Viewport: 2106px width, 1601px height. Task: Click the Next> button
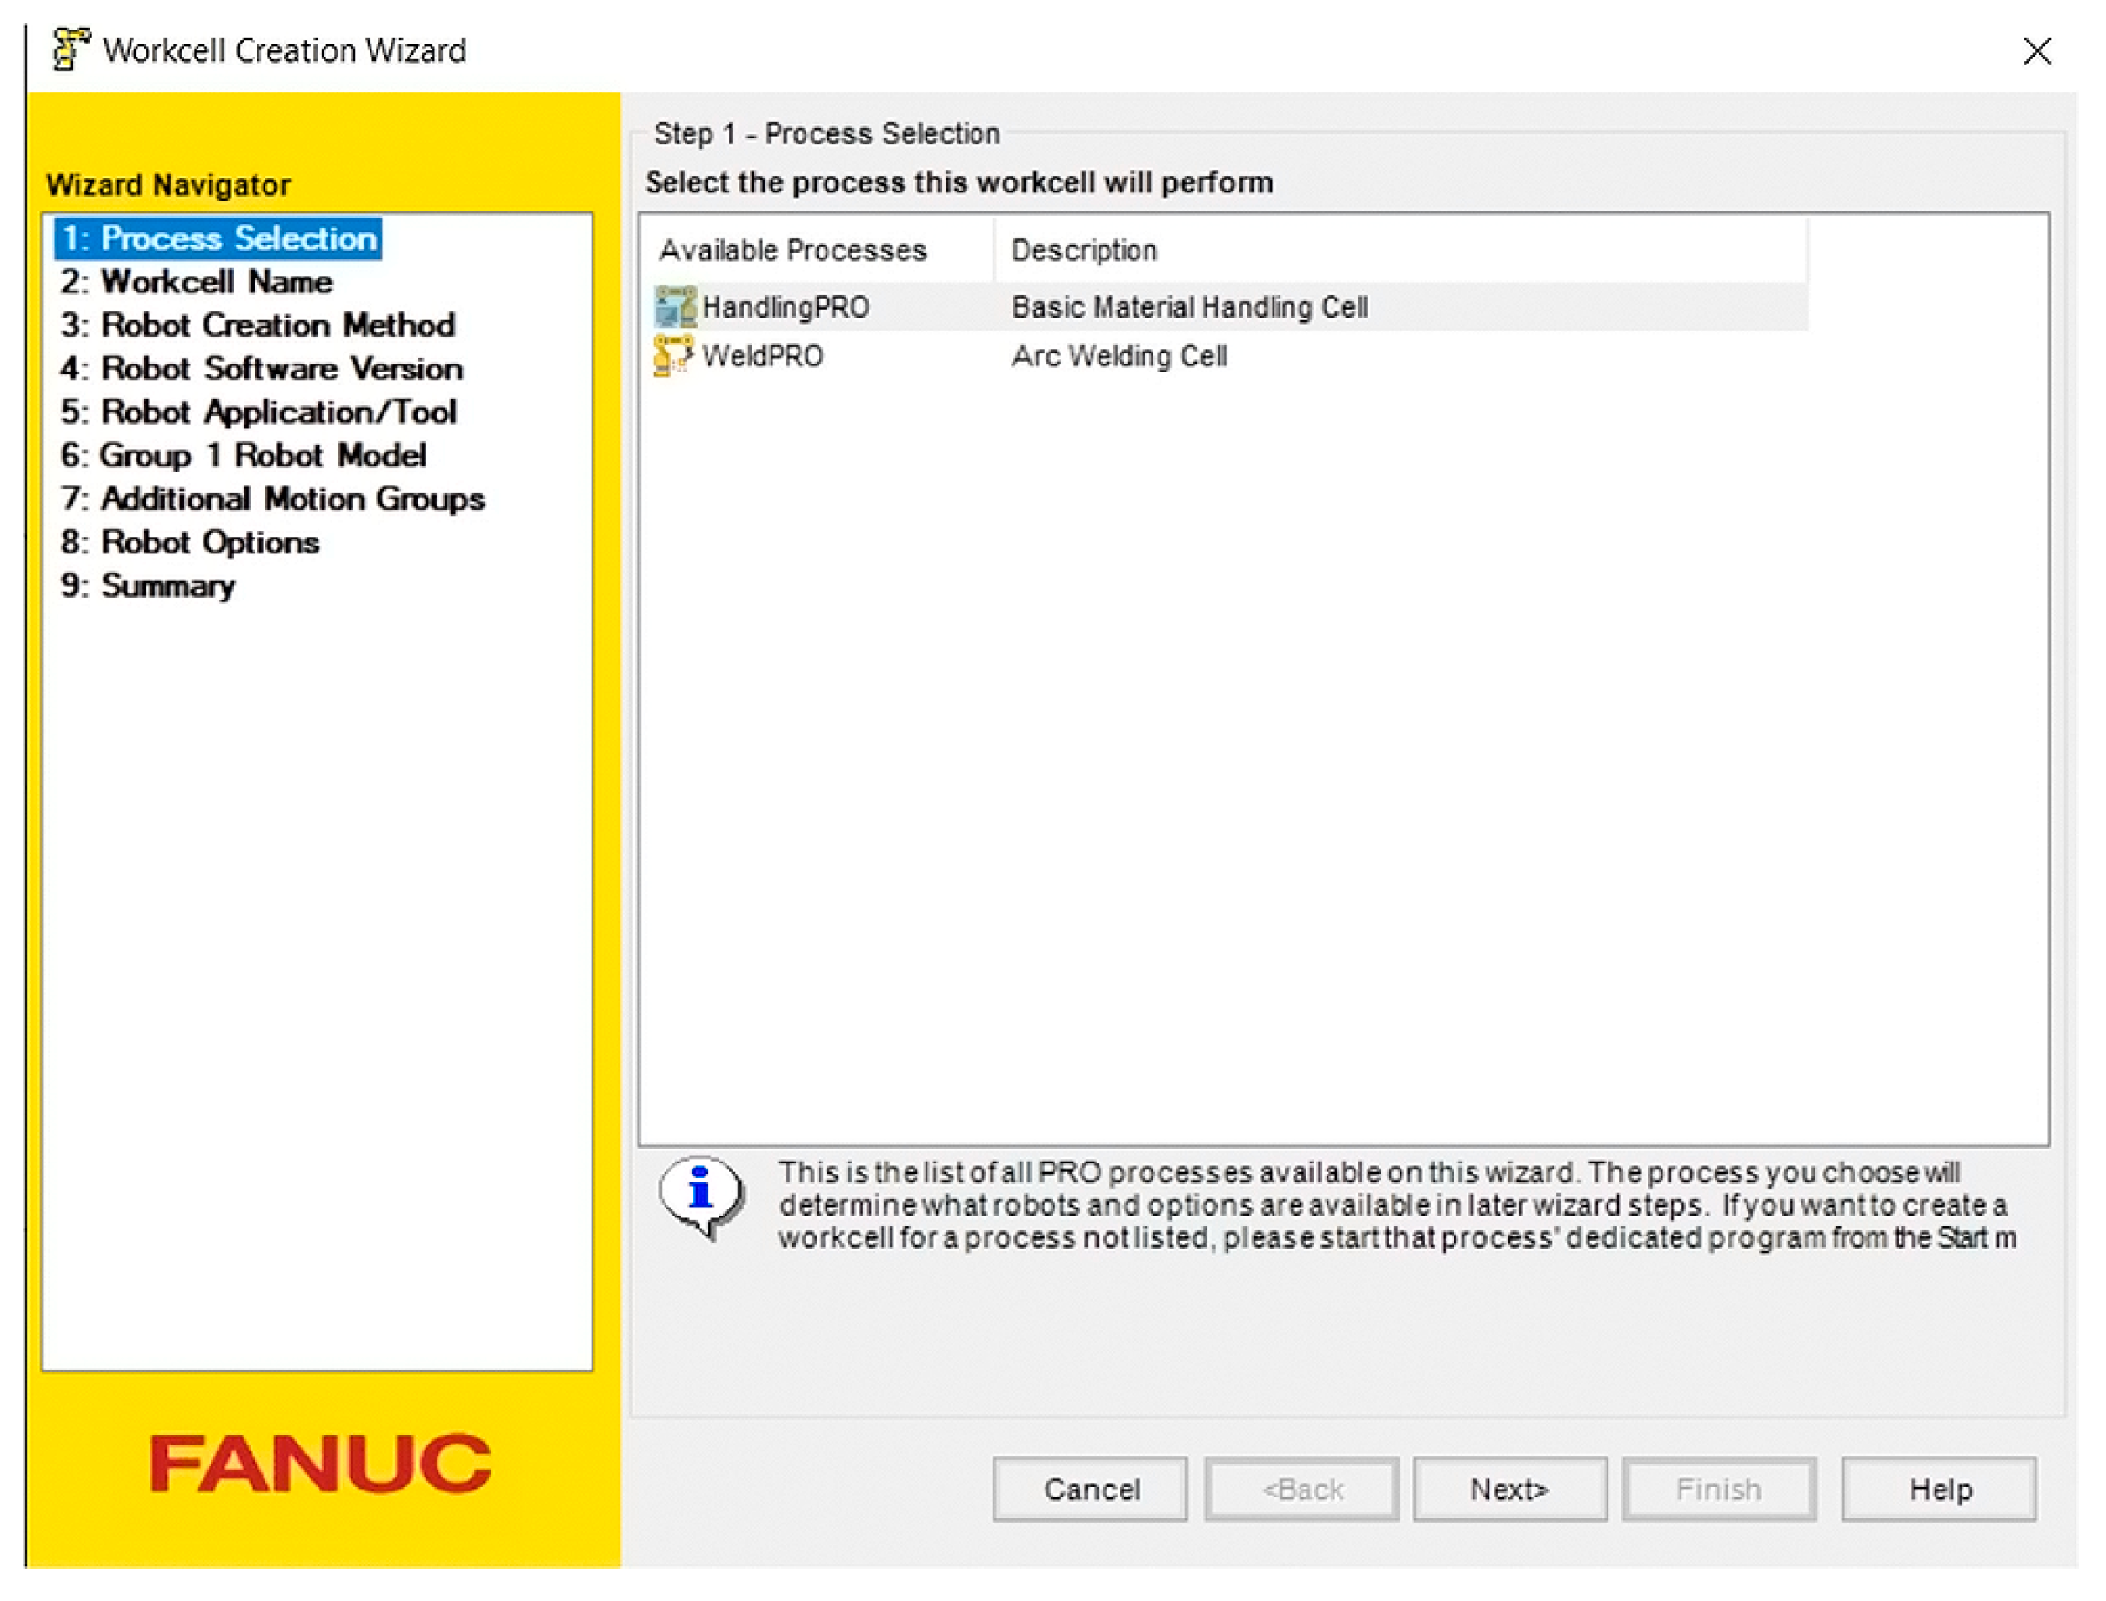tap(1508, 1489)
